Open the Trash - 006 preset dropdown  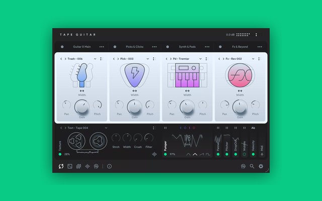(95, 59)
